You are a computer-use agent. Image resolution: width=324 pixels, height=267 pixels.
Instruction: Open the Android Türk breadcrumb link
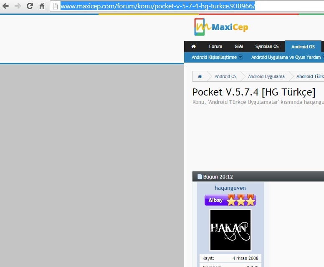coord(310,76)
